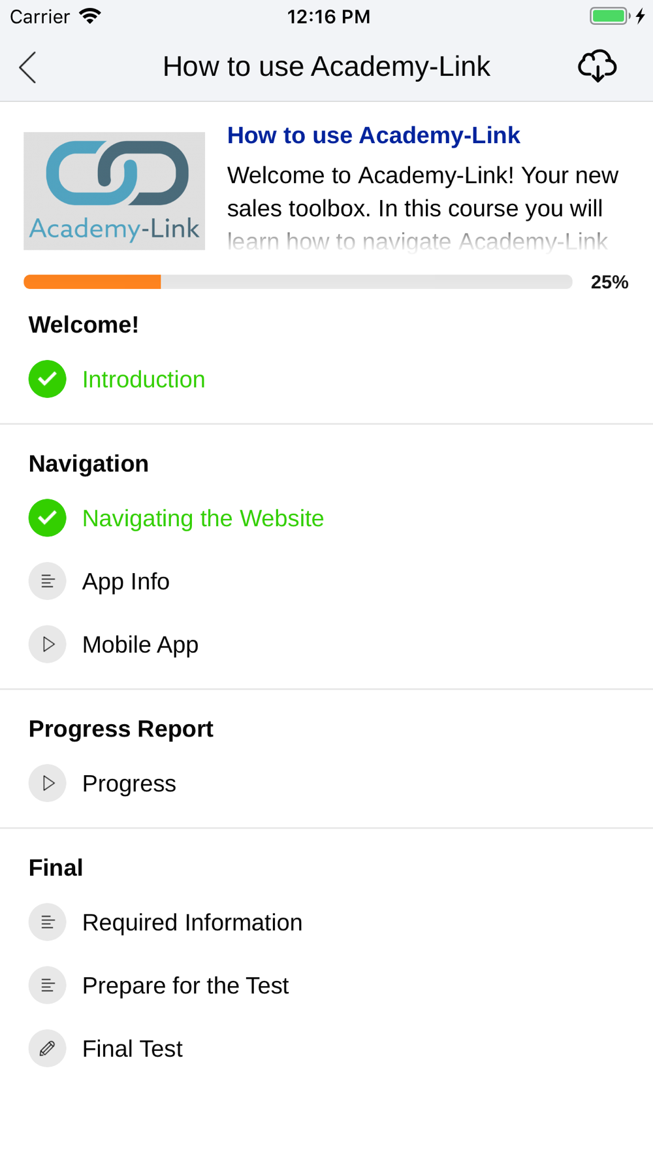Tap the cloud download icon

click(597, 66)
